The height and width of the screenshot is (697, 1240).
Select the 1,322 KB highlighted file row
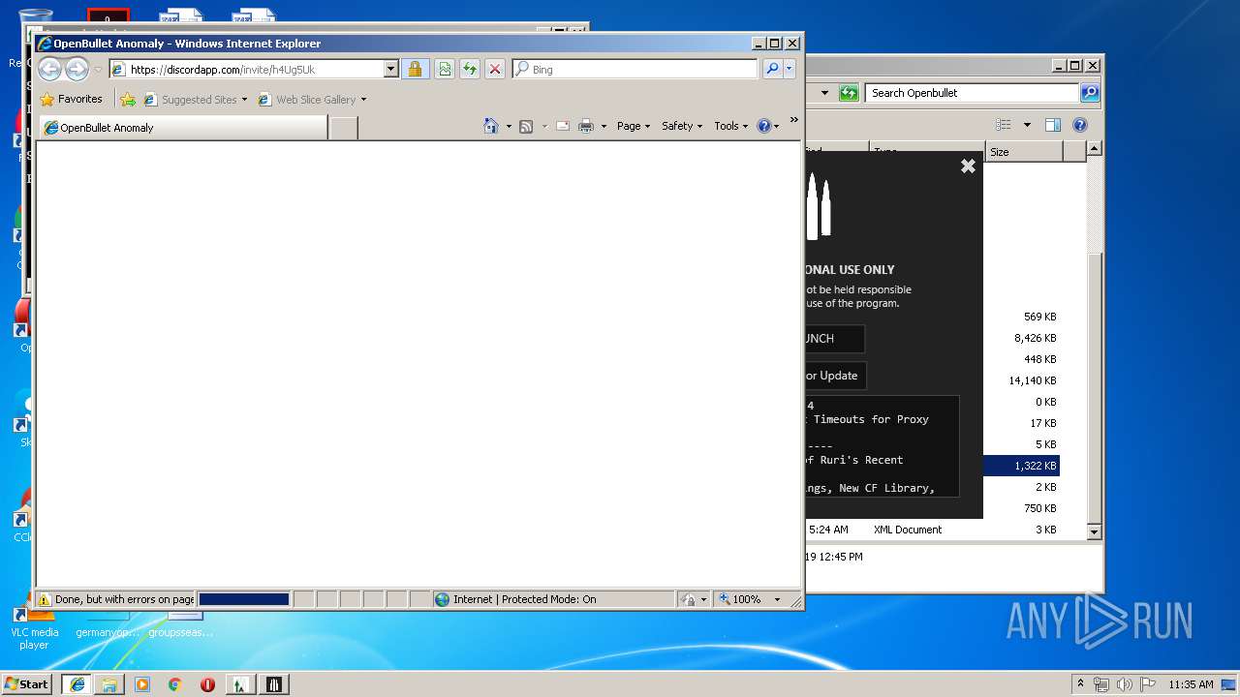1020,466
